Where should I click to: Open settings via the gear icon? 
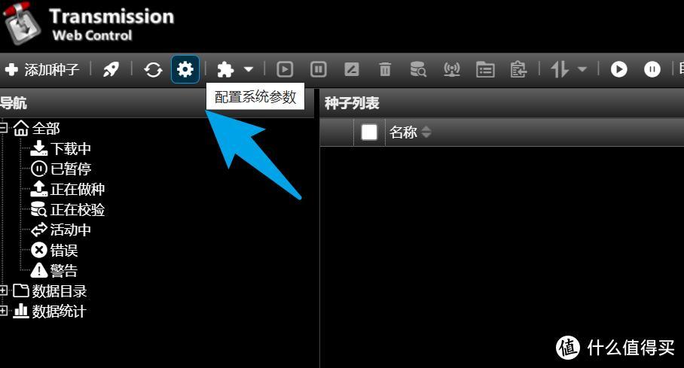click(185, 69)
